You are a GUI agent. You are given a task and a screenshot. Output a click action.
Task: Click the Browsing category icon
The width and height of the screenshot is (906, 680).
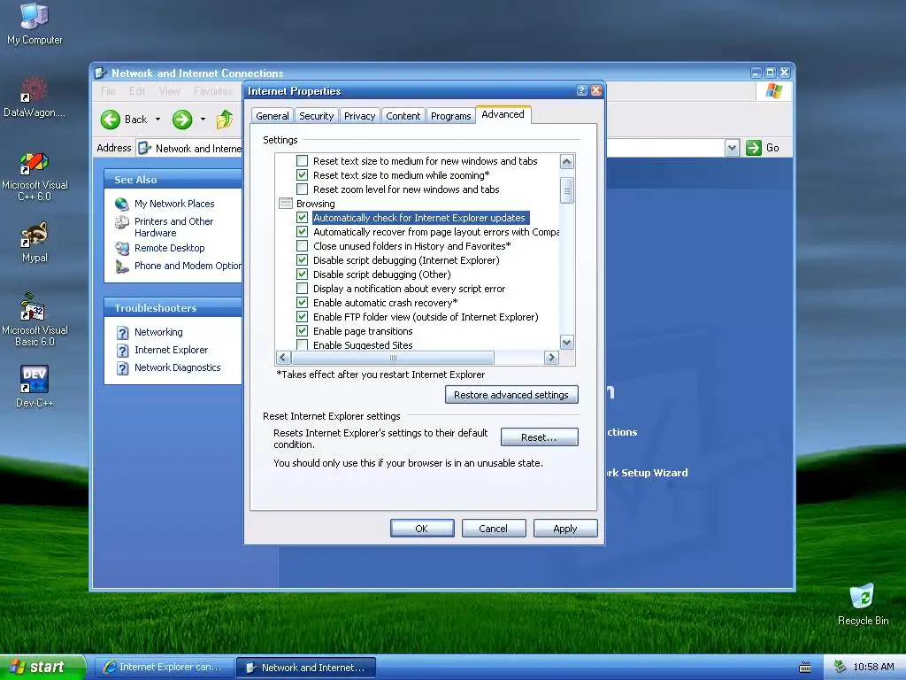tap(286, 204)
